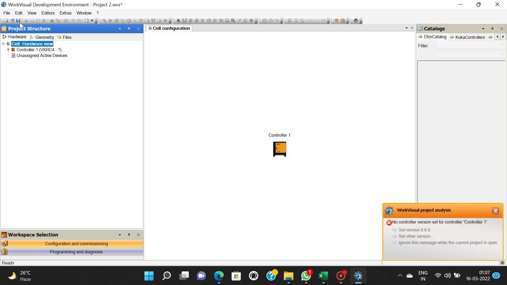Switch to the Files tab
Screen dimensions: 507x285
tap(65, 37)
